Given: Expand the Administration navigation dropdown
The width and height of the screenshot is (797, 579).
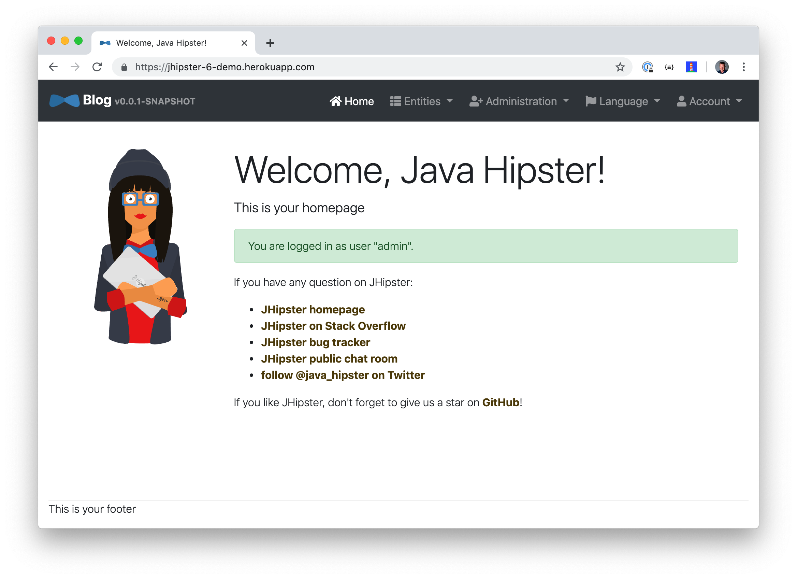Looking at the screenshot, I should [x=520, y=101].
